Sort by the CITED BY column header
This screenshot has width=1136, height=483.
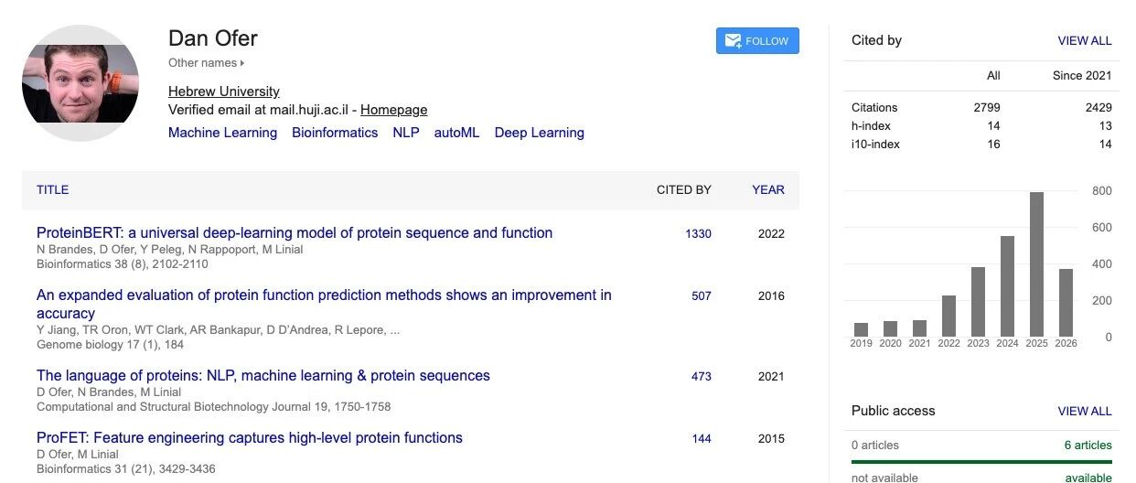pyautogui.click(x=684, y=189)
